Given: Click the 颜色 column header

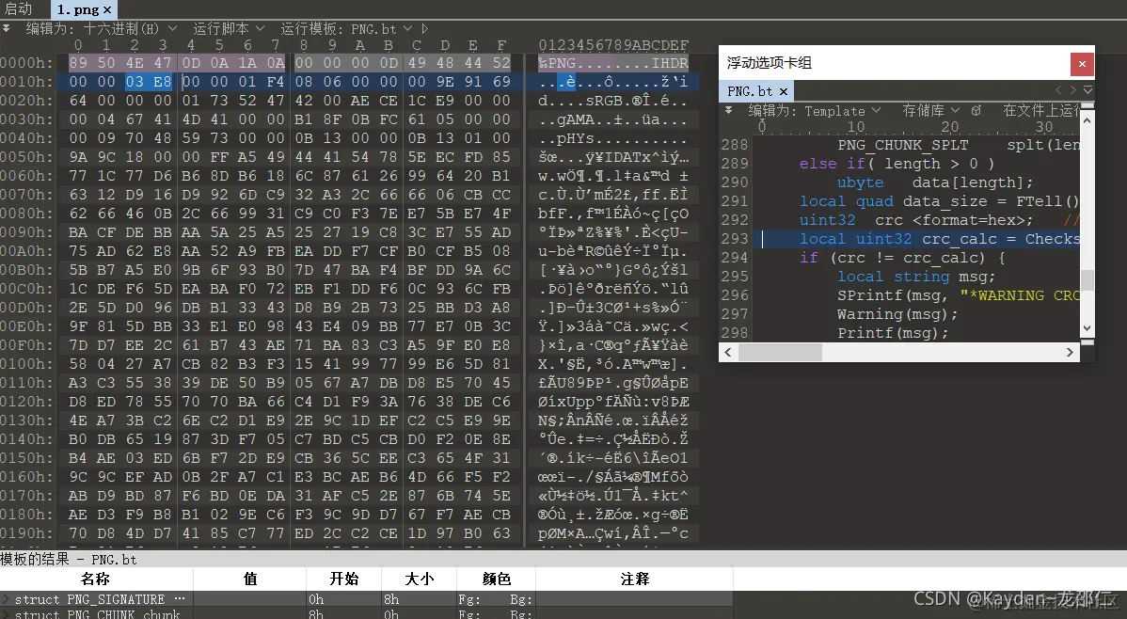Looking at the screenshot, I should coord(497,579).
